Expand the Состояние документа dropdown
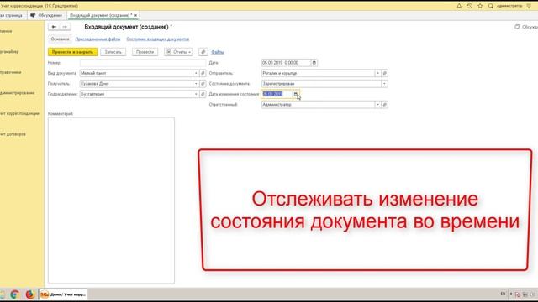Screen dimensions: 538x302 pyautogui.click(x=384, y=84)
